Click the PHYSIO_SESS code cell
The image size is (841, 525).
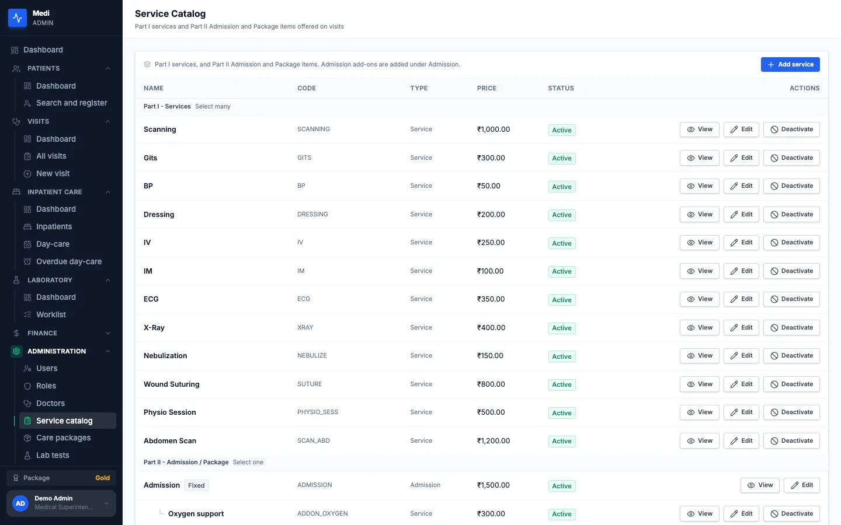click(318, 412)
